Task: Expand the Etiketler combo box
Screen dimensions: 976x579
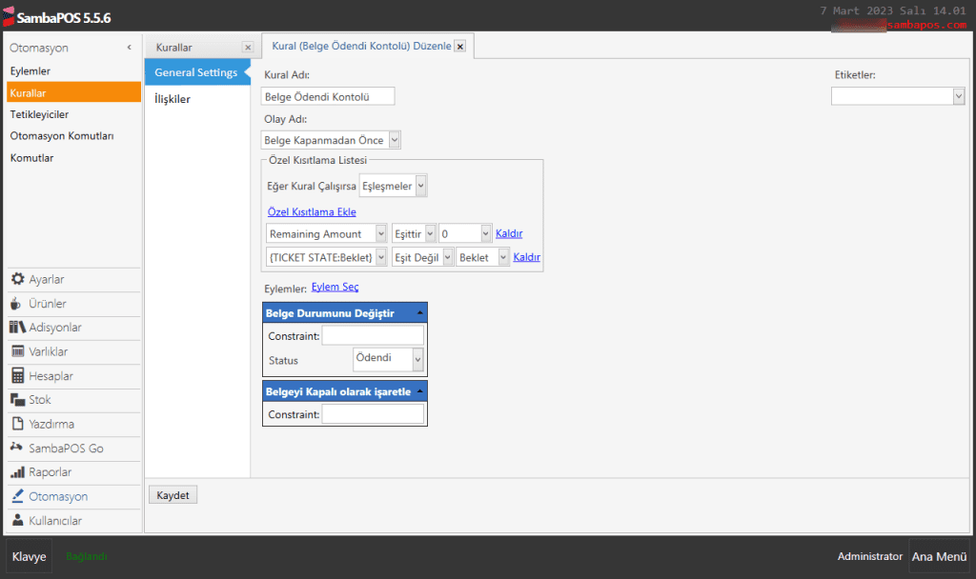Action: (x=958, y=96)
